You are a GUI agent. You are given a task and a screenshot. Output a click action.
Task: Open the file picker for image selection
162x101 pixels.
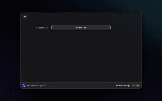pos(81,28)
